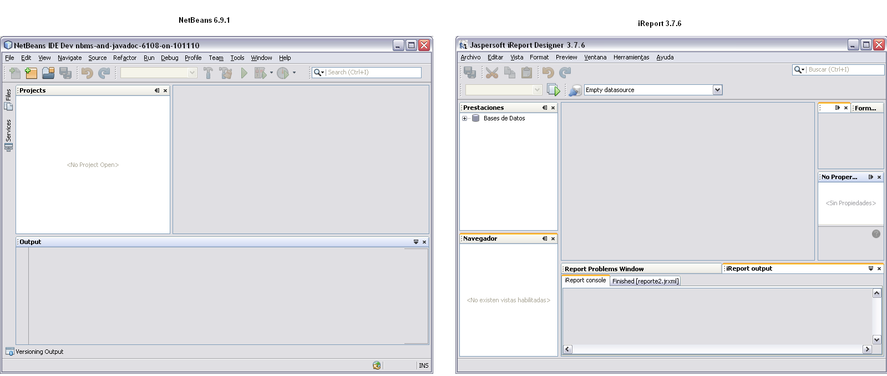Minimize the Output panel in NetBeans
The height and width of the screenshot is (376, 887).
[x=416, y=242]
